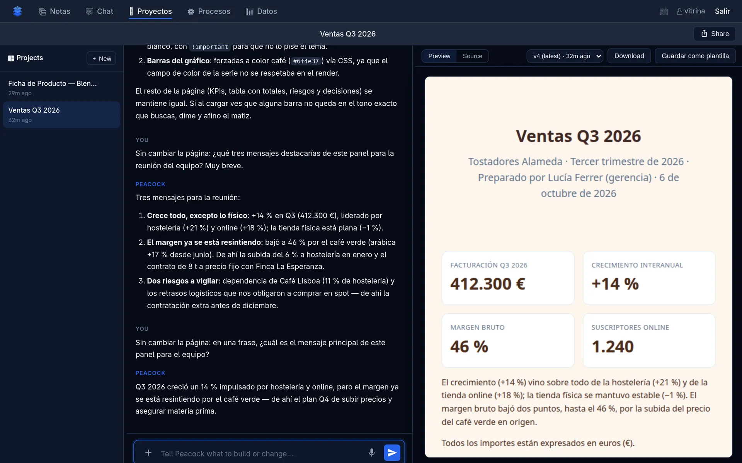This screenshot has width=742, height=463.
Task: Open the vitrina user profile
Action: click(x=691, y=11)
